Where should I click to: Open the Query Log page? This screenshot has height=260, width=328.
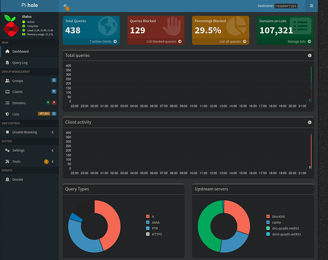point(20,62)
